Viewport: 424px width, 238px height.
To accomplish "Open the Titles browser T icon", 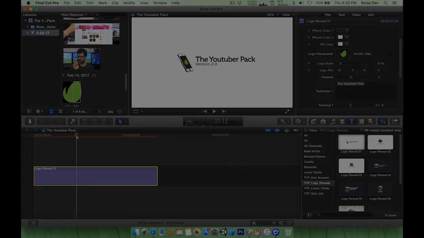I will coord(352,122).
